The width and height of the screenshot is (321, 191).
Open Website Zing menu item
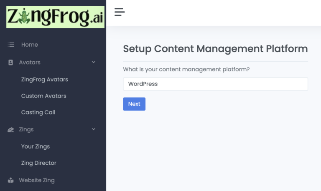(37, 181)
